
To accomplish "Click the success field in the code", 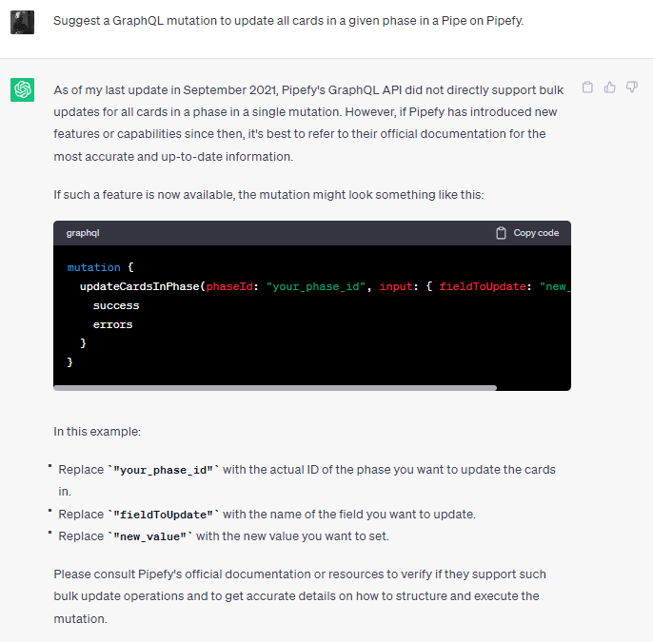I will [x=116, y=305].
